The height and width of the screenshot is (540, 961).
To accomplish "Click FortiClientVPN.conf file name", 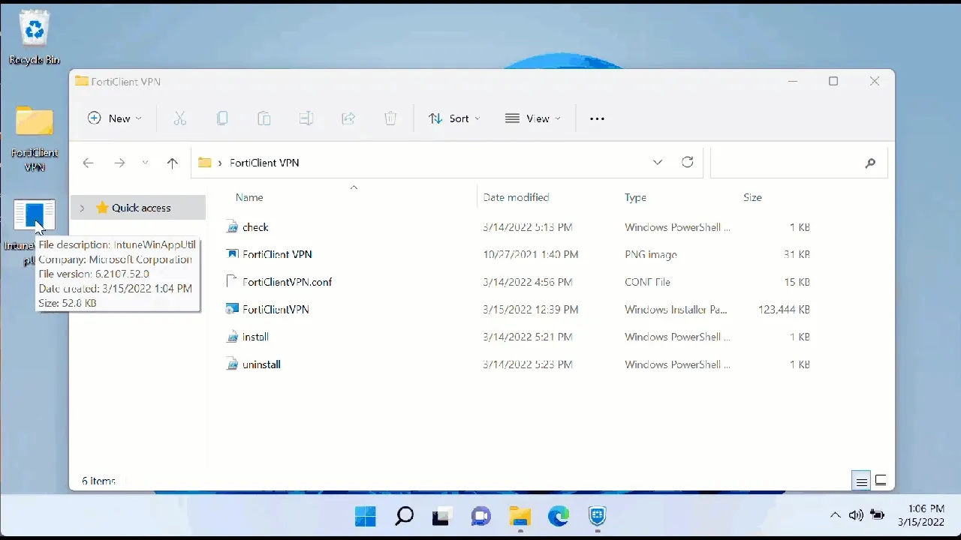I will 287,282.
